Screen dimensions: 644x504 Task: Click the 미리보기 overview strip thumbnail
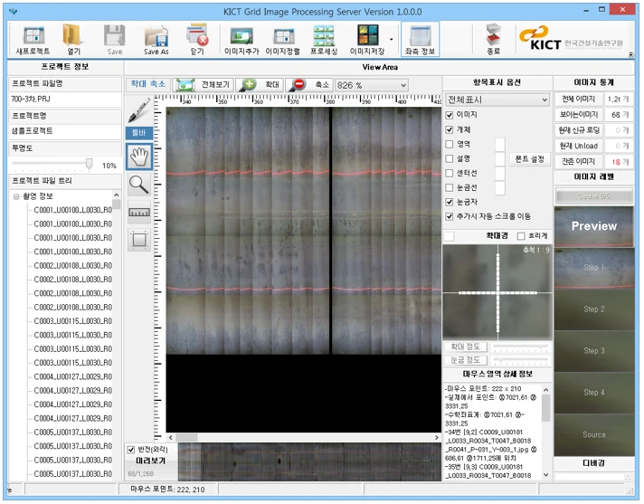(x=309, y=461)
